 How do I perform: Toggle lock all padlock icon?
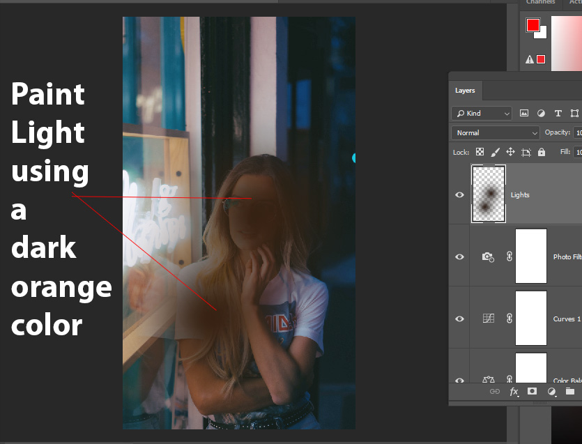click(542, 152)
